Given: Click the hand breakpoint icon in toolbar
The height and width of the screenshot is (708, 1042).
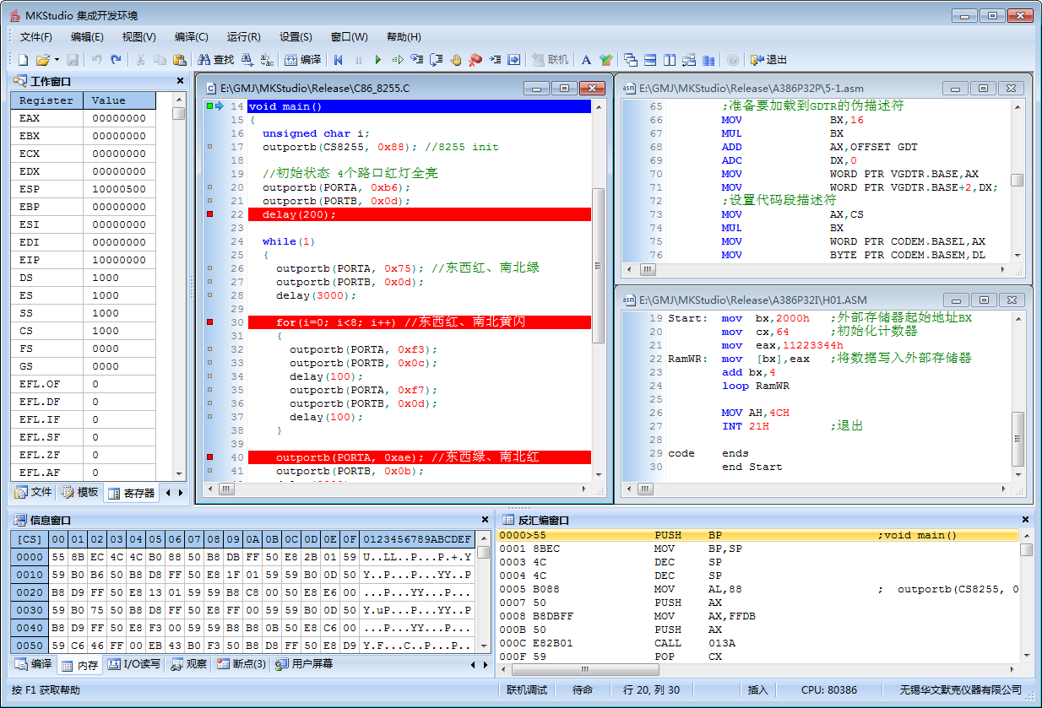Looking at the screenshot, I should 456,60.
